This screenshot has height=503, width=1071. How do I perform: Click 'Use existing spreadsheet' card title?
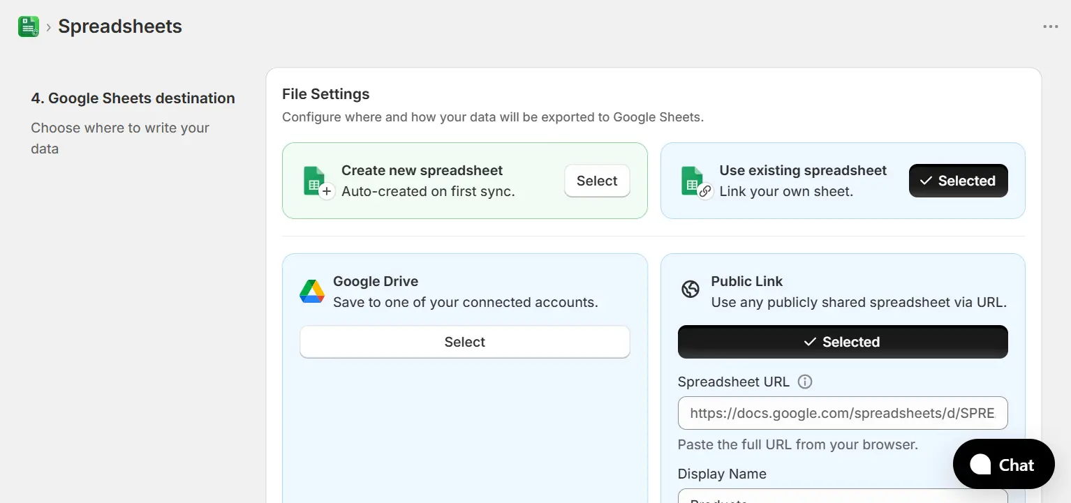point(803,170)
